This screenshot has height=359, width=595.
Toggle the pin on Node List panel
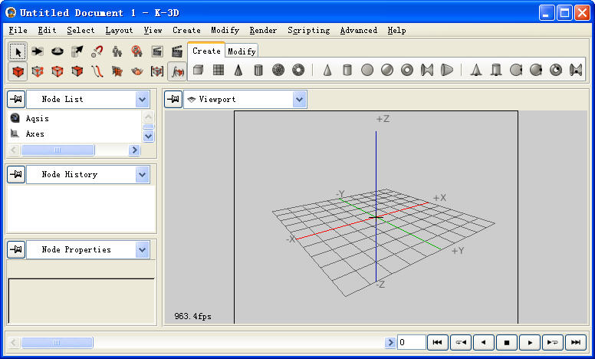[x=16, y=99]
